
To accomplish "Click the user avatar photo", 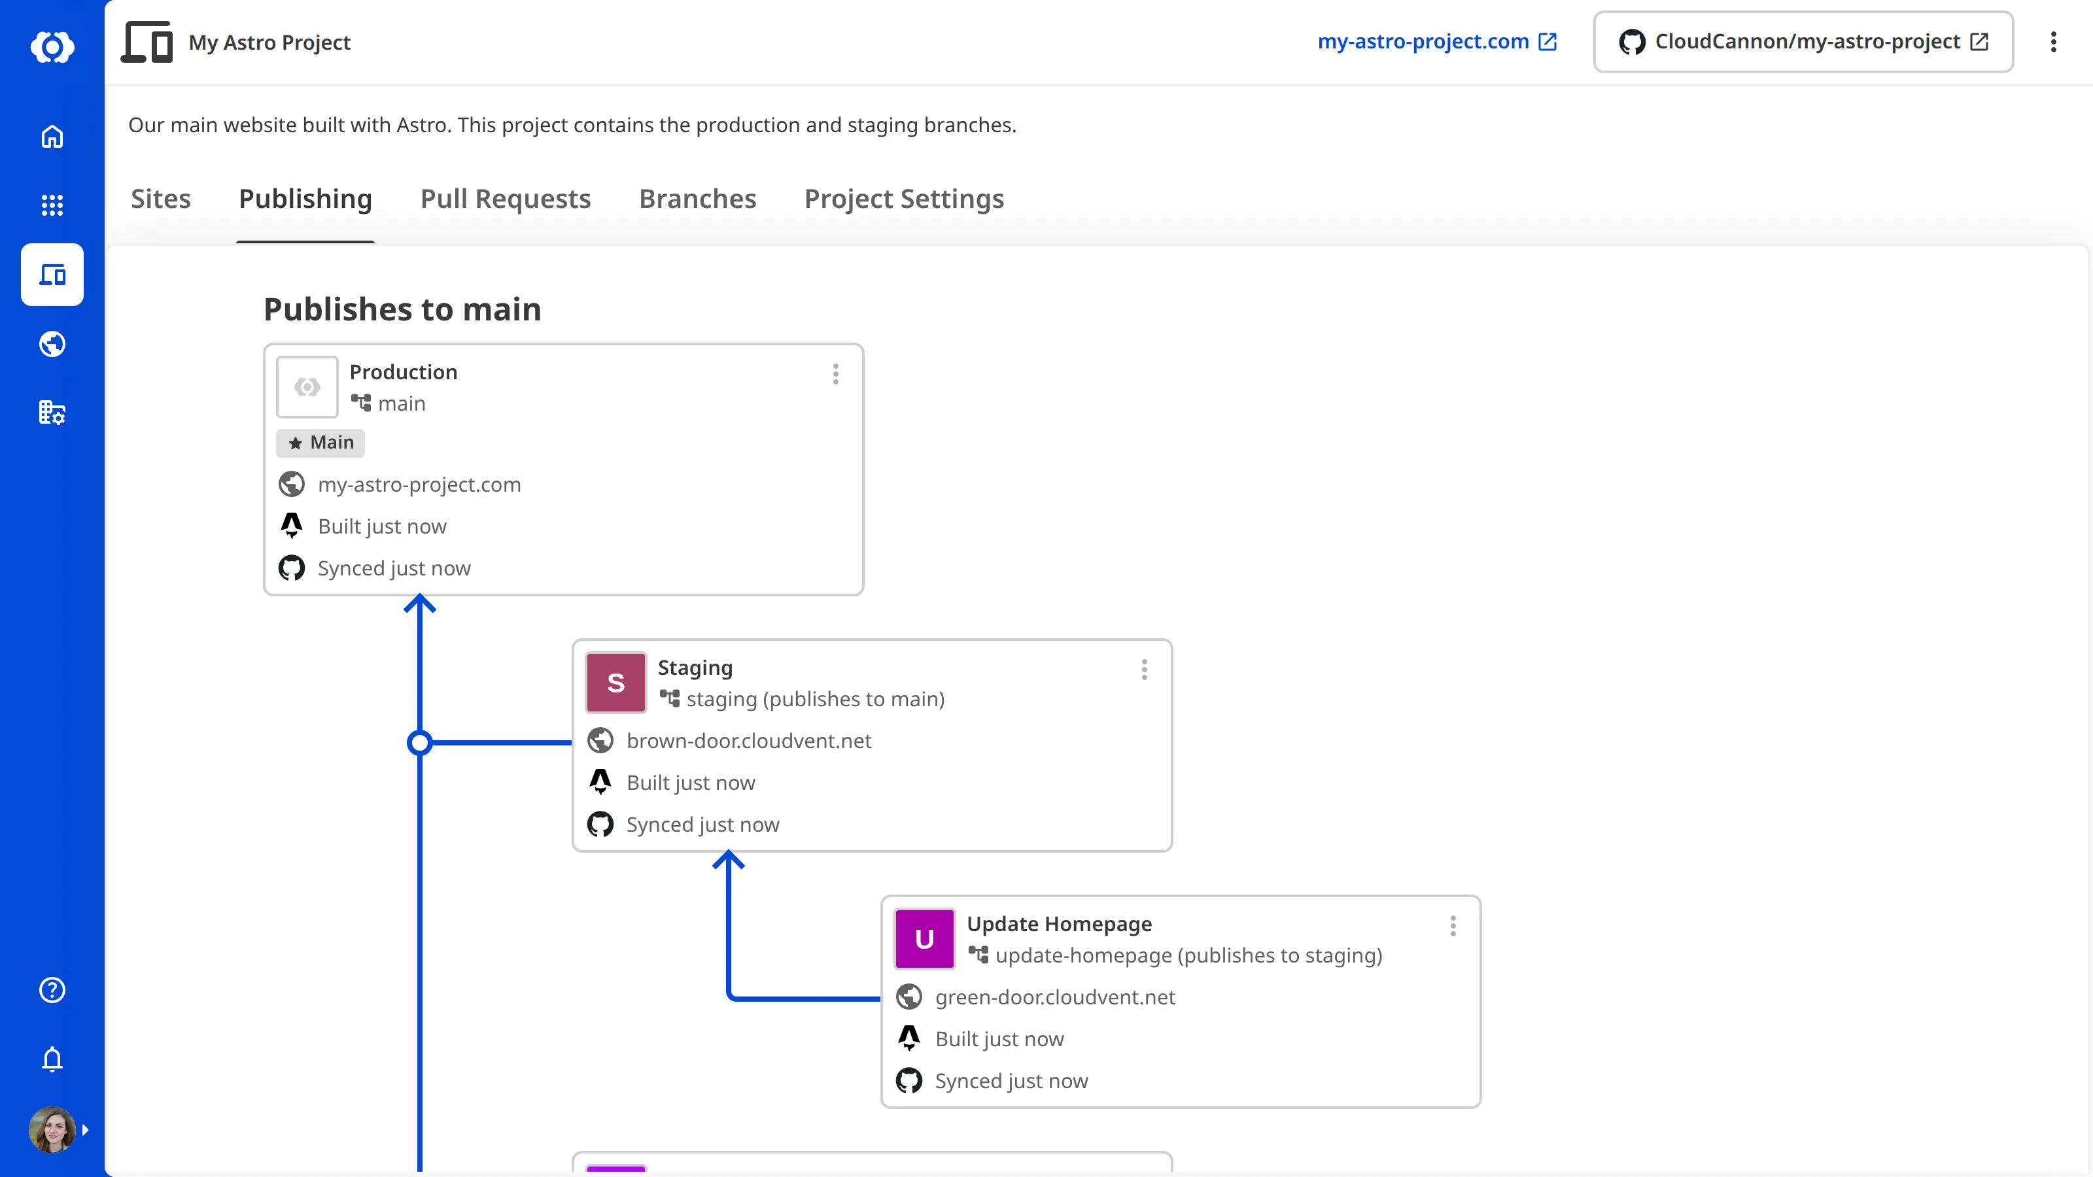I will click(52, 1129).
